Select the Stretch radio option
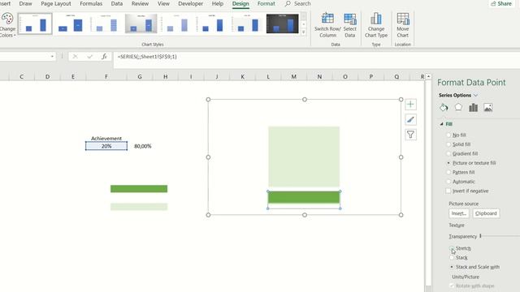520x292 pixels. click(x=452, y=248)
